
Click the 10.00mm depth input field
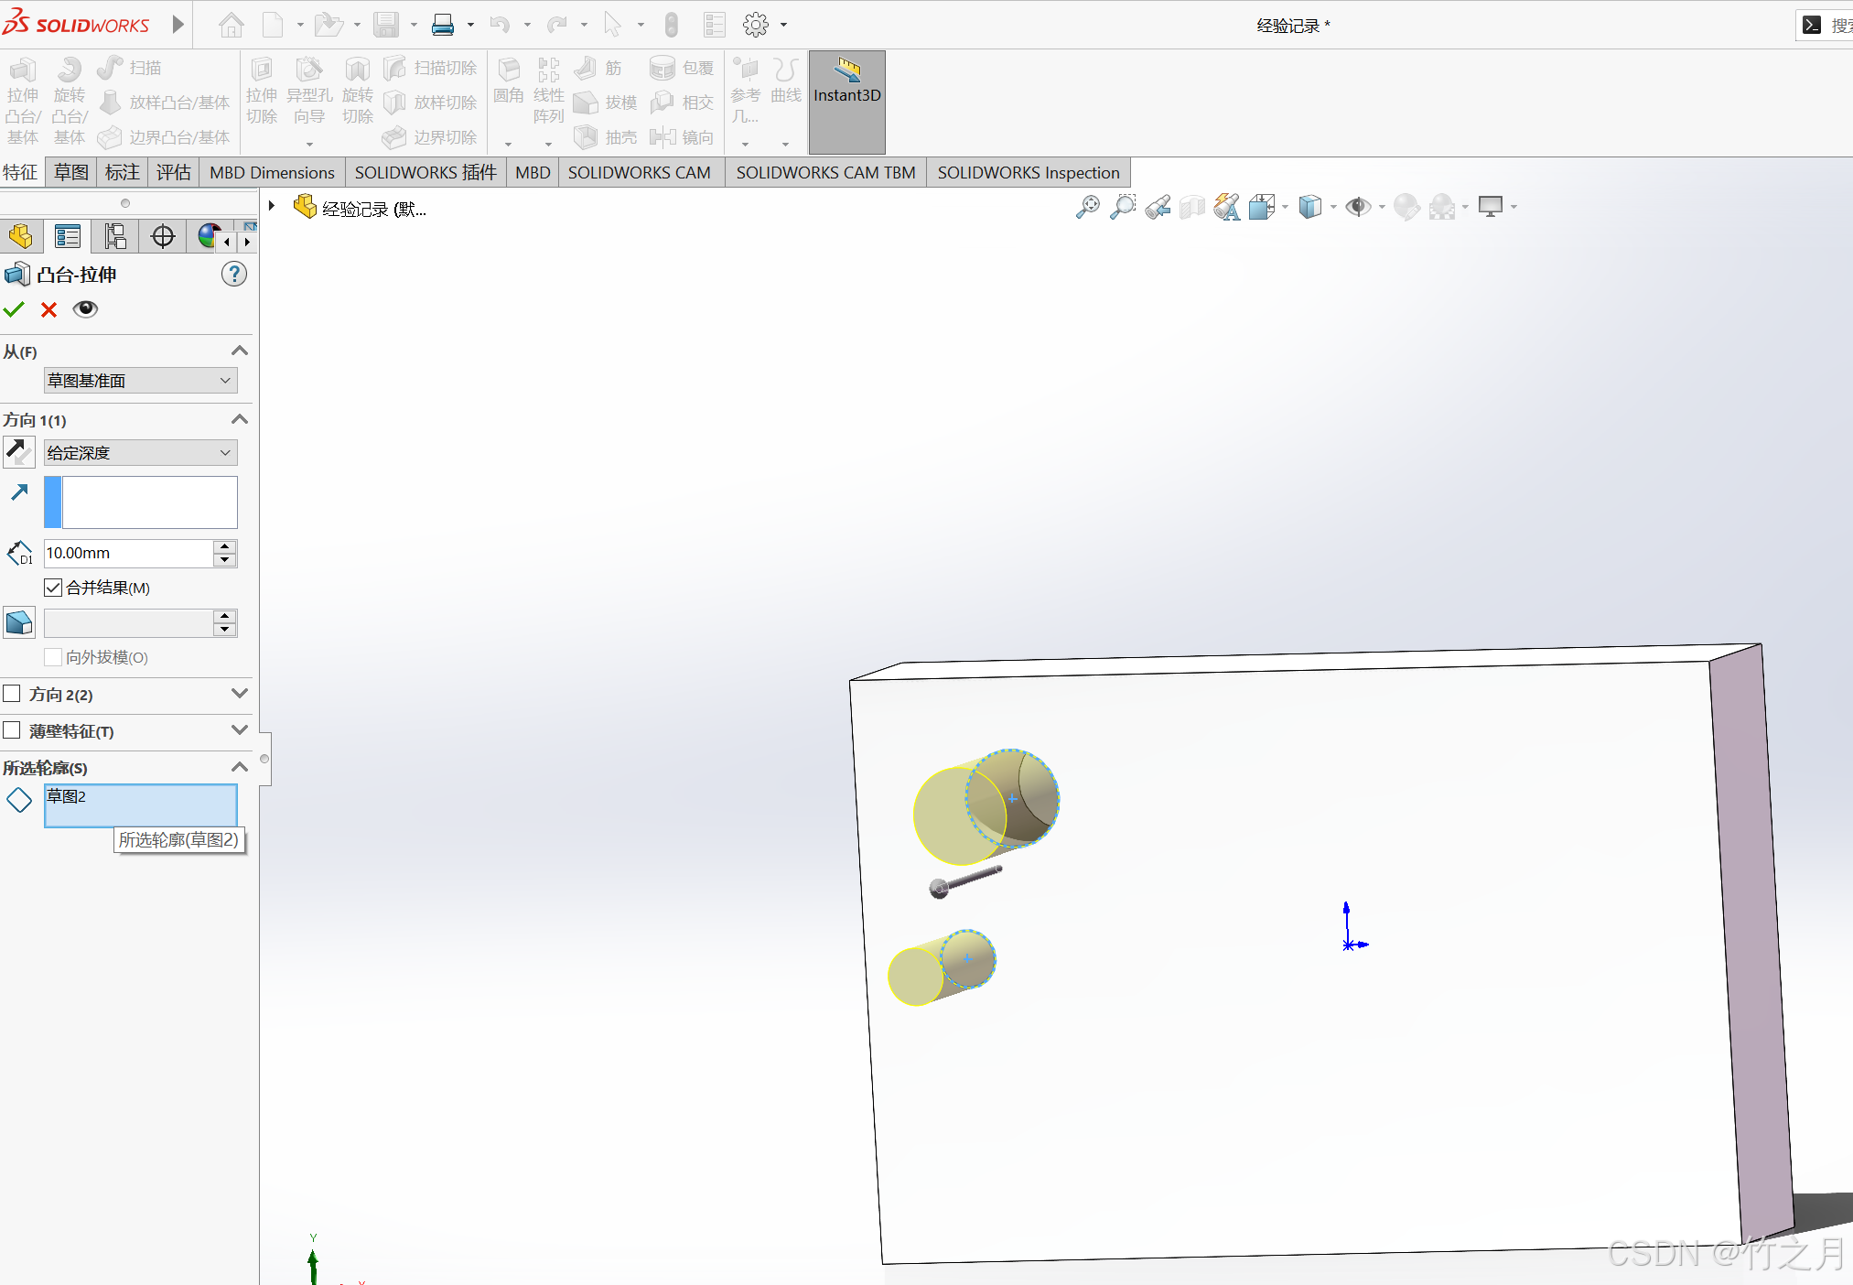click(128, 553)
